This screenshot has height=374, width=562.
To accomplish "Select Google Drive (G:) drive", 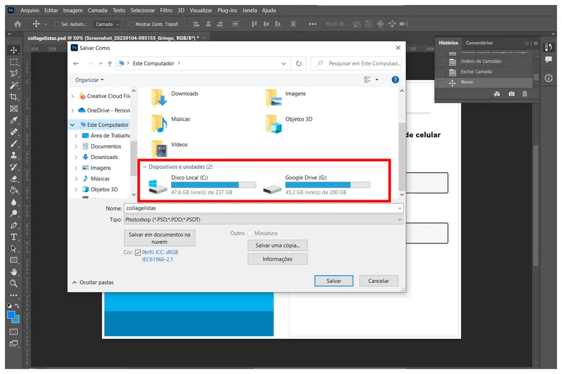I will pyautogui.click(x=317, y=185).
